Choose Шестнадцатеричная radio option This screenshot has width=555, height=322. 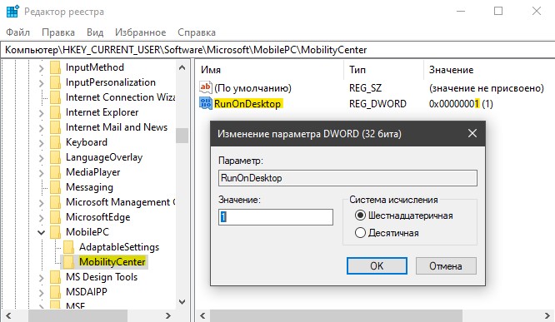tap(404, 215)
